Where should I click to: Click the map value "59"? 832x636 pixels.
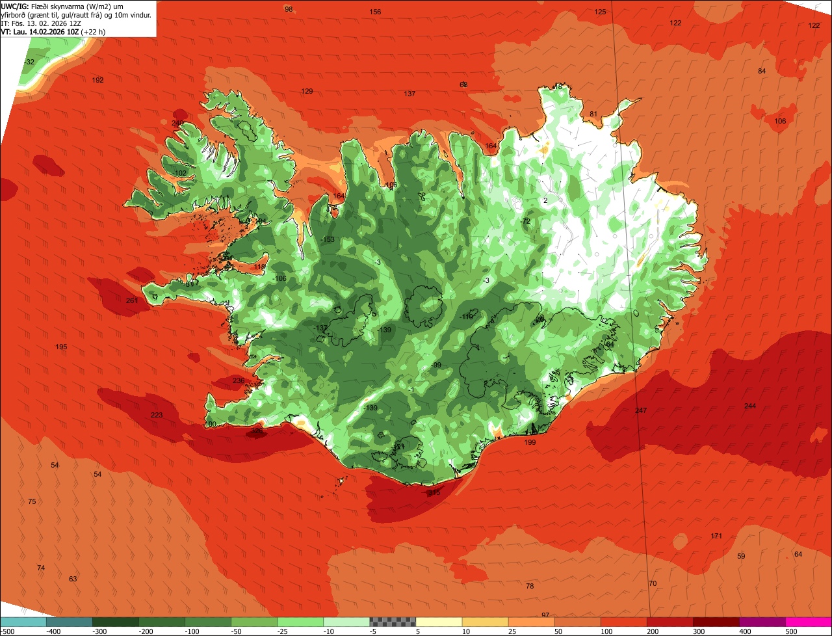pyautogui.click(x=741, y=556)
